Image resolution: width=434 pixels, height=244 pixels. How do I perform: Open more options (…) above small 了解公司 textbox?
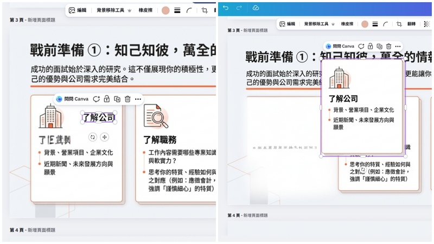(138, 99)
